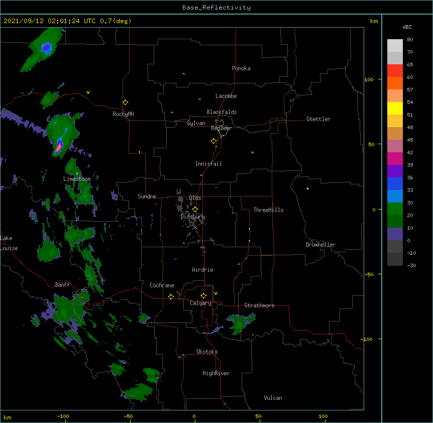
Task: Select the Olds town label
Action: tap(195, 198)
